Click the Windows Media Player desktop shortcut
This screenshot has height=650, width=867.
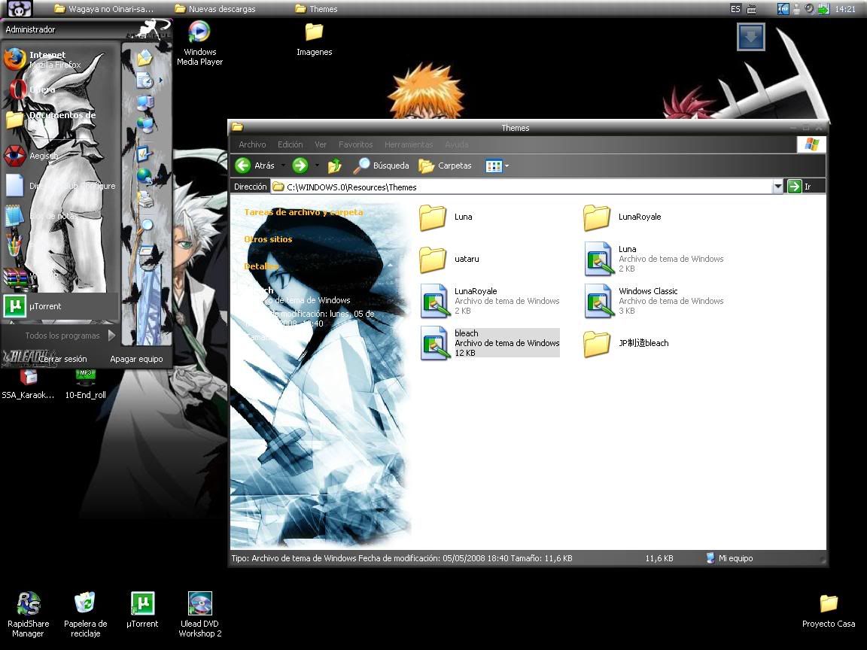199,43
